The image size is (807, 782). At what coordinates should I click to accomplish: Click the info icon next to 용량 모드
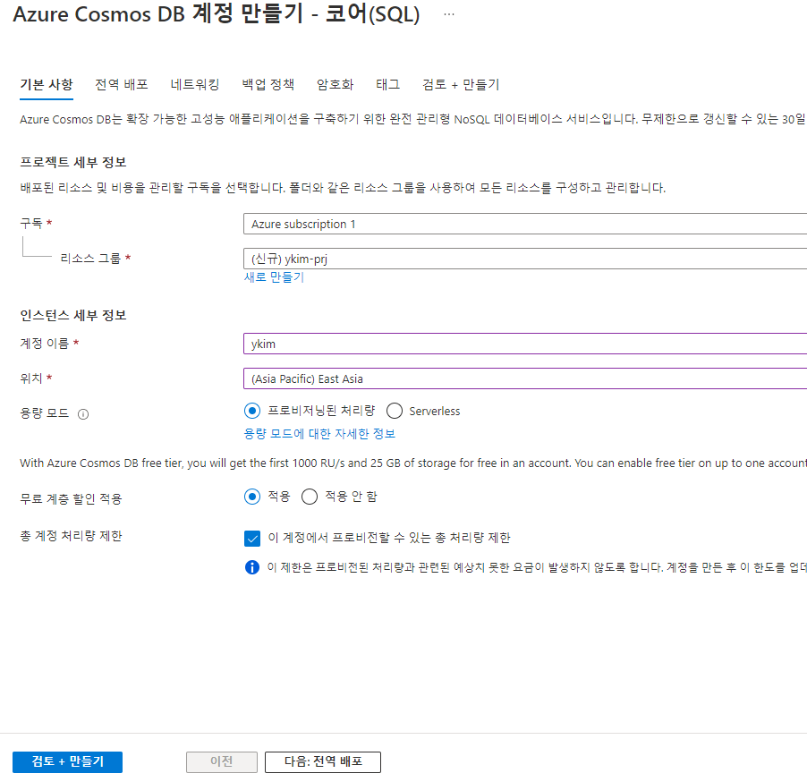pyautogui.click(x=83, y=414)
